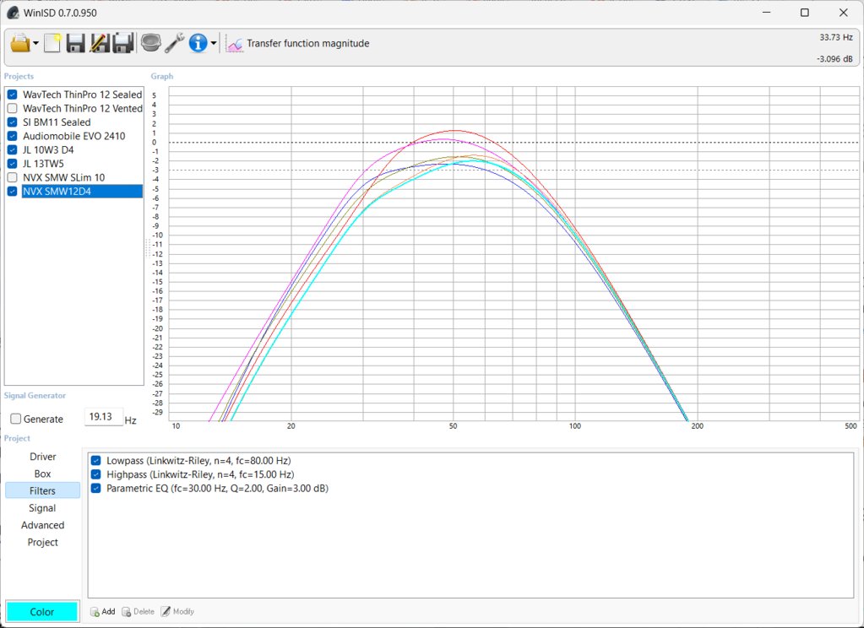Screen dimensions: 864x628
Task: Save the project with the single floppy disk icon
Action: [x=75, y=43]
